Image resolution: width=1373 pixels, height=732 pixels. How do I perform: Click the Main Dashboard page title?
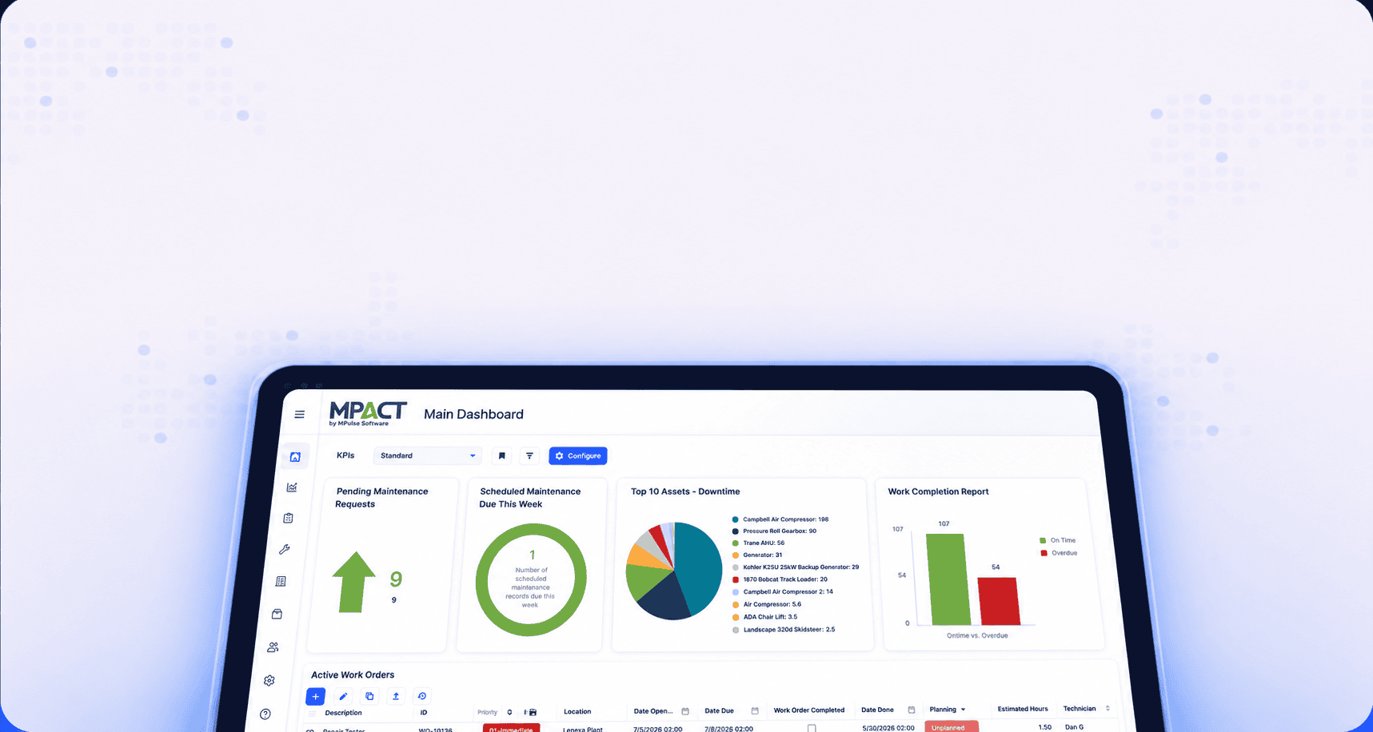[x=473, y=414]
